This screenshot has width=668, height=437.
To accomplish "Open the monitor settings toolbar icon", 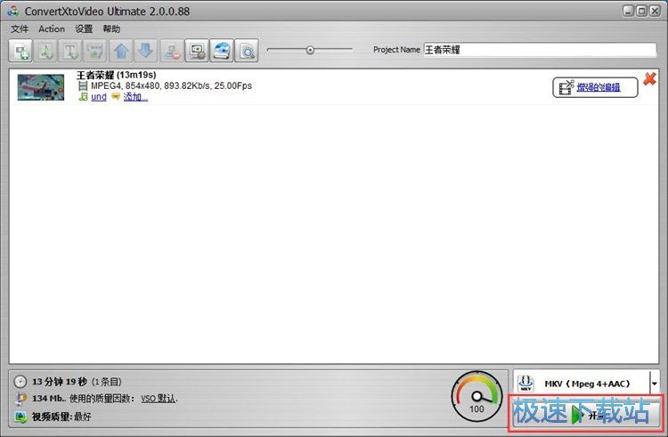I will [197, 51].
